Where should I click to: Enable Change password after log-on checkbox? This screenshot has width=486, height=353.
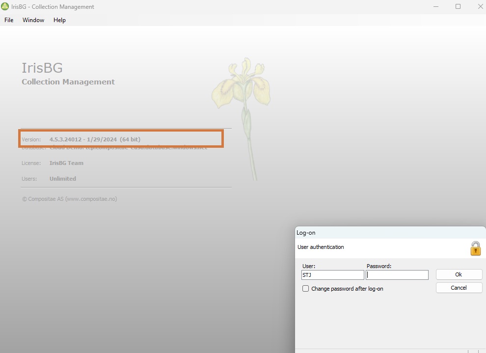306,289
